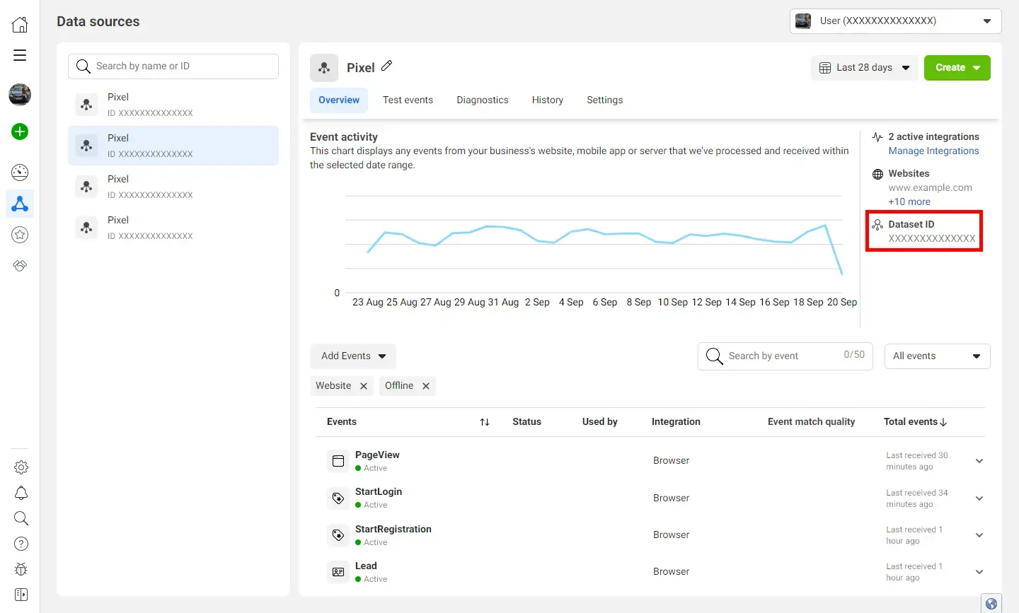1019x613 pixels.
Task: Expand the StartRegistration row chevron
Action: tap(979, 535)
